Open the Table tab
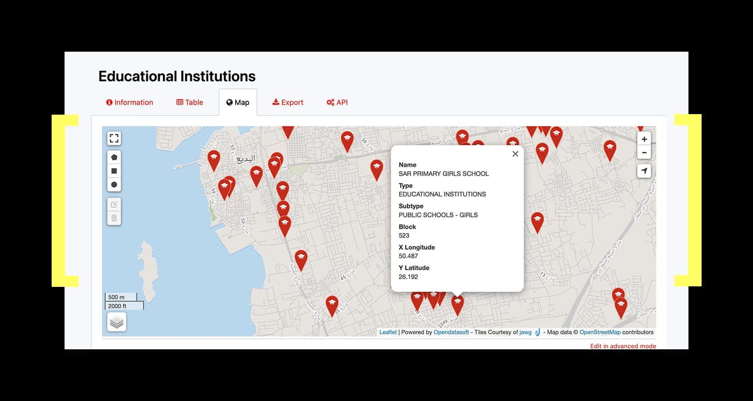 [190, 102]
